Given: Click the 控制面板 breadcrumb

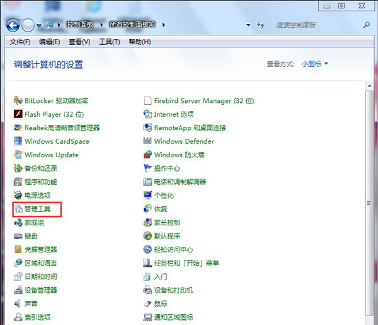Looking at the screenshot, I should (x=80, y=25).
